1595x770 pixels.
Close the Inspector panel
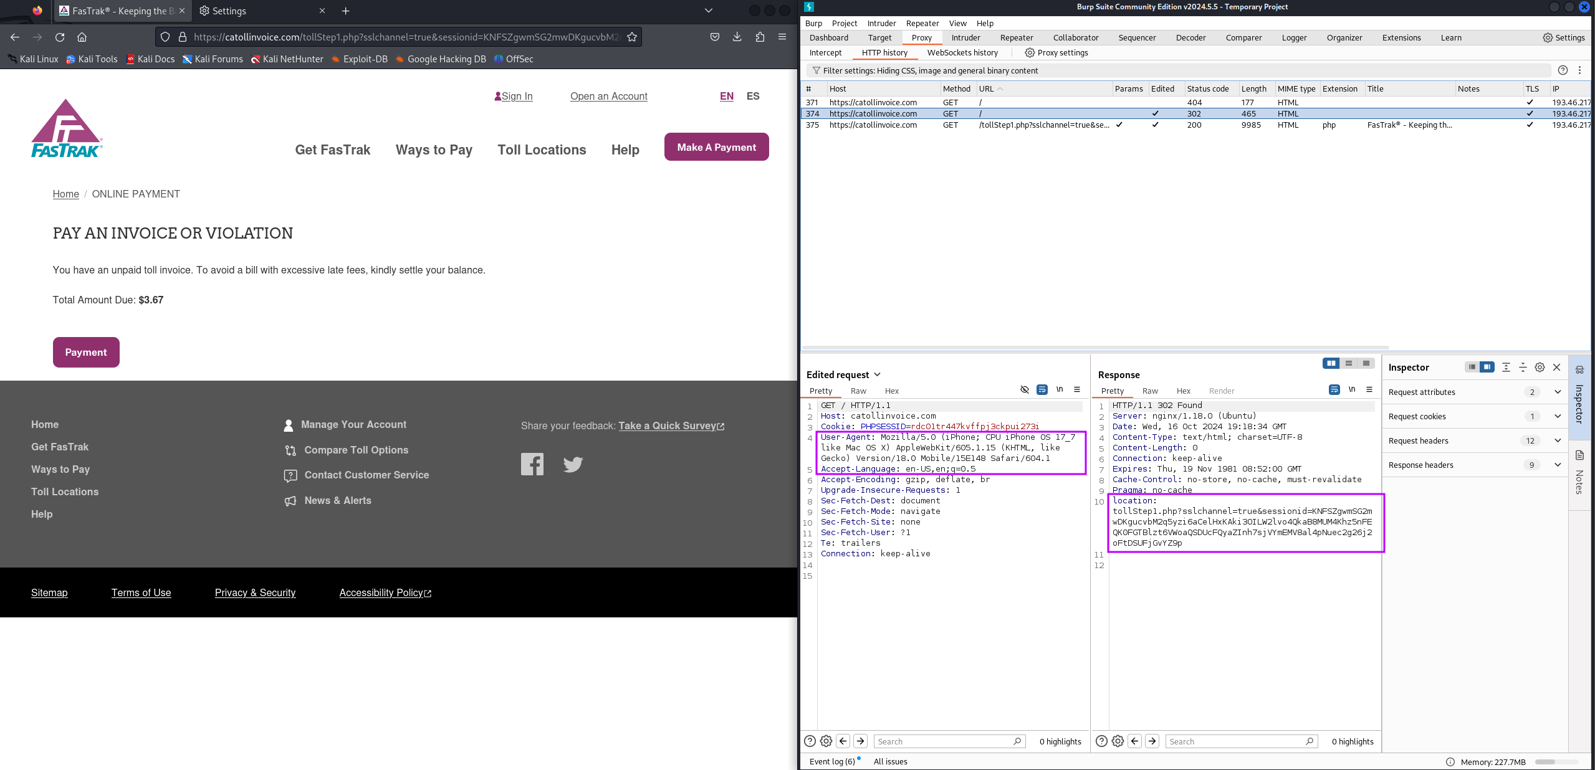coord(1556,367)
